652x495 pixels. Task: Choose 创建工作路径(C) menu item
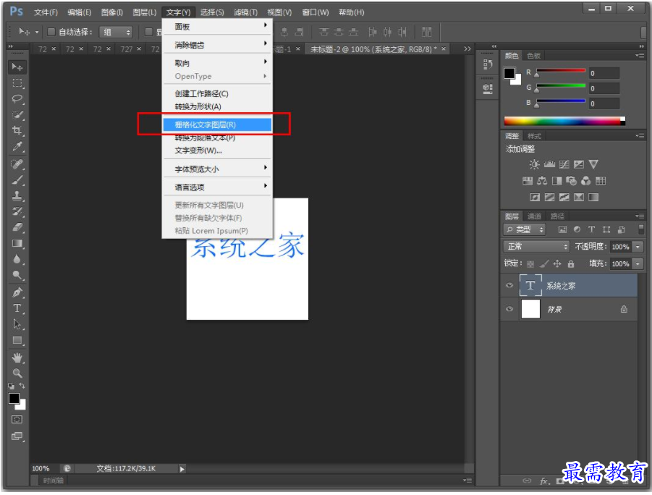[217, 93]
